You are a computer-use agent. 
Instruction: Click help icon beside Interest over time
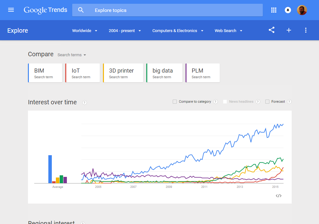pyautogui.click(x=84, y=102)
